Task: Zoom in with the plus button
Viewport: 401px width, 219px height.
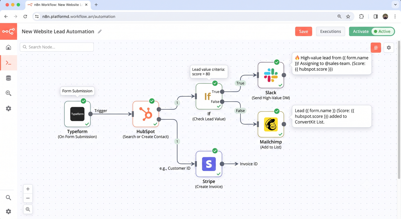Action: 28,189
